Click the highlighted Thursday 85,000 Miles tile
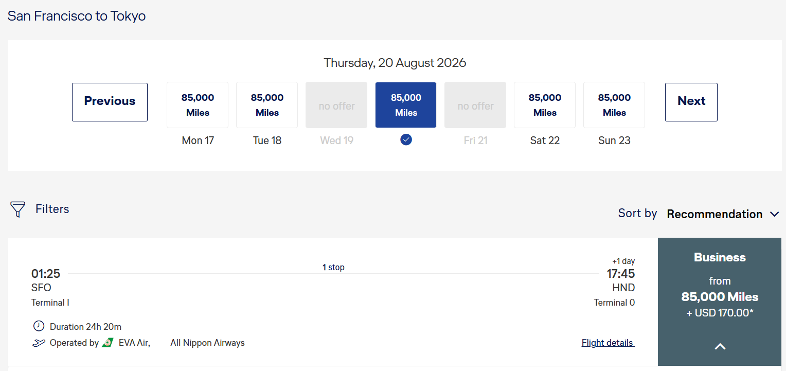786x371 pixels. [x=406, y=105]
